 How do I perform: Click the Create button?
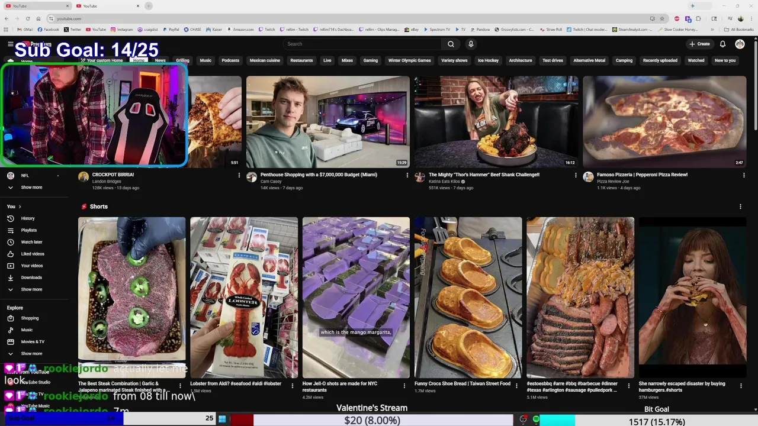coord(699,44)
